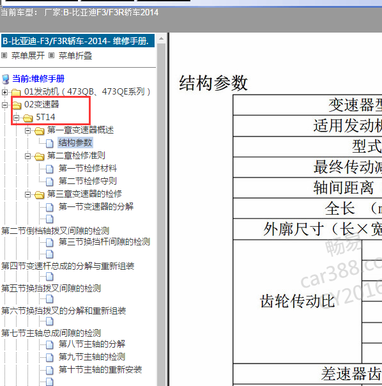Screen dimensions: 382x386
Task: Click the 结构参数 page icon
Action: [50, 143]
